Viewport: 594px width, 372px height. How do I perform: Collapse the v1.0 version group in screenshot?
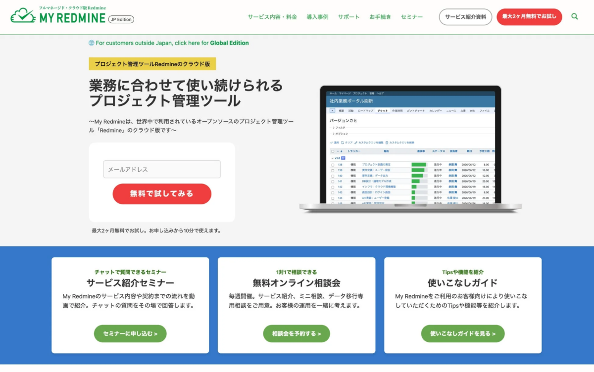tap(332, 158)
